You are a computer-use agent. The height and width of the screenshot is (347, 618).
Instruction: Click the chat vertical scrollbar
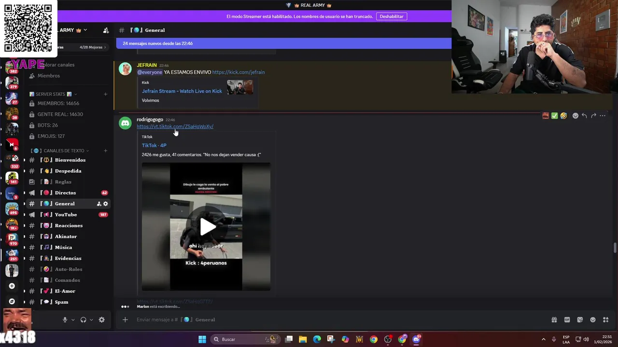coord(615,248)
